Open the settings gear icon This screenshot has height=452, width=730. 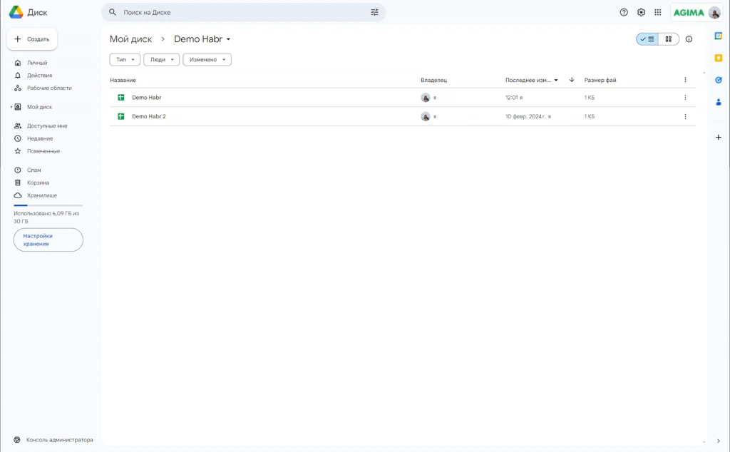(x=641, y=13)
